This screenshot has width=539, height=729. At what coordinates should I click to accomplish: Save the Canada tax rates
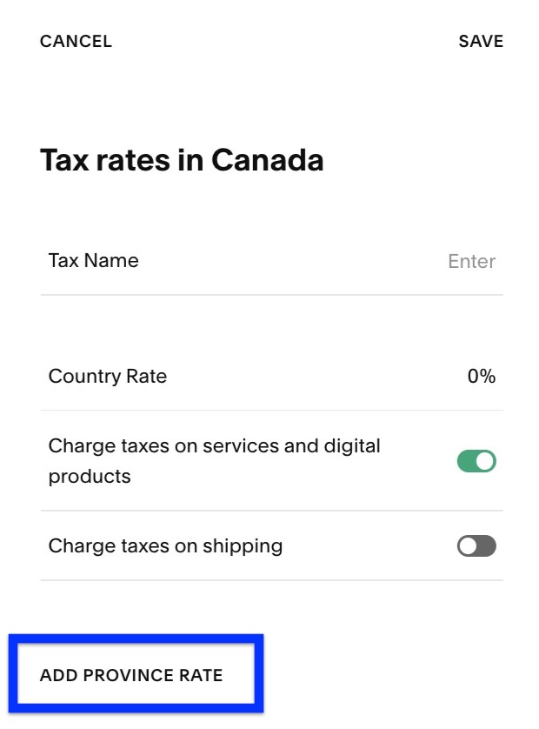coord(481,41)
